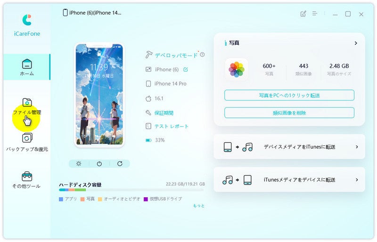Click the 2.48 GB photo size value
Image resolution: width=377 pixels, height=242 pixels.
click(339, 66)
